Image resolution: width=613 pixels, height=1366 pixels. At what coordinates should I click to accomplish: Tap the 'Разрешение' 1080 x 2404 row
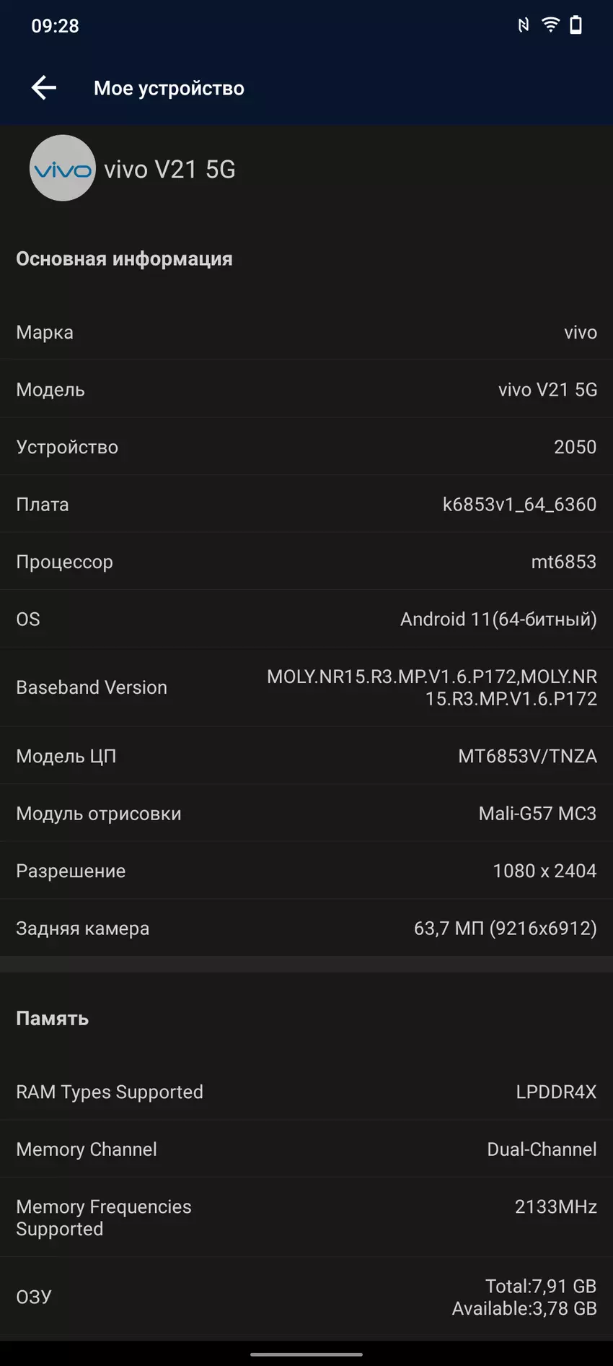pyautogui.click(x=306, y=871)
